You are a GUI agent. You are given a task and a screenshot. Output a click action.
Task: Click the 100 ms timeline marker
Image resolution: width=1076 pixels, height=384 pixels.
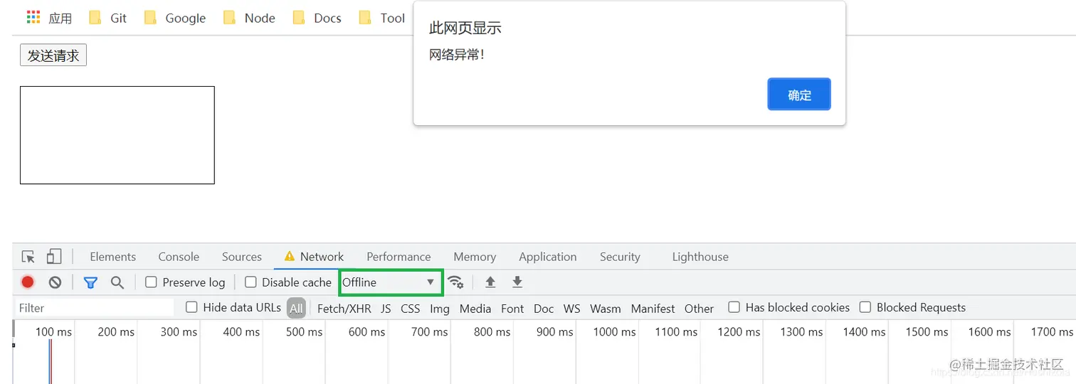point(54,332)
